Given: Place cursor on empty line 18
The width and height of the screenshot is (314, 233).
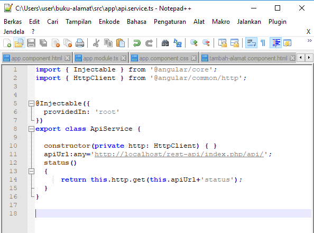Looking at the screenshot, I should click(x=173, y=213).
